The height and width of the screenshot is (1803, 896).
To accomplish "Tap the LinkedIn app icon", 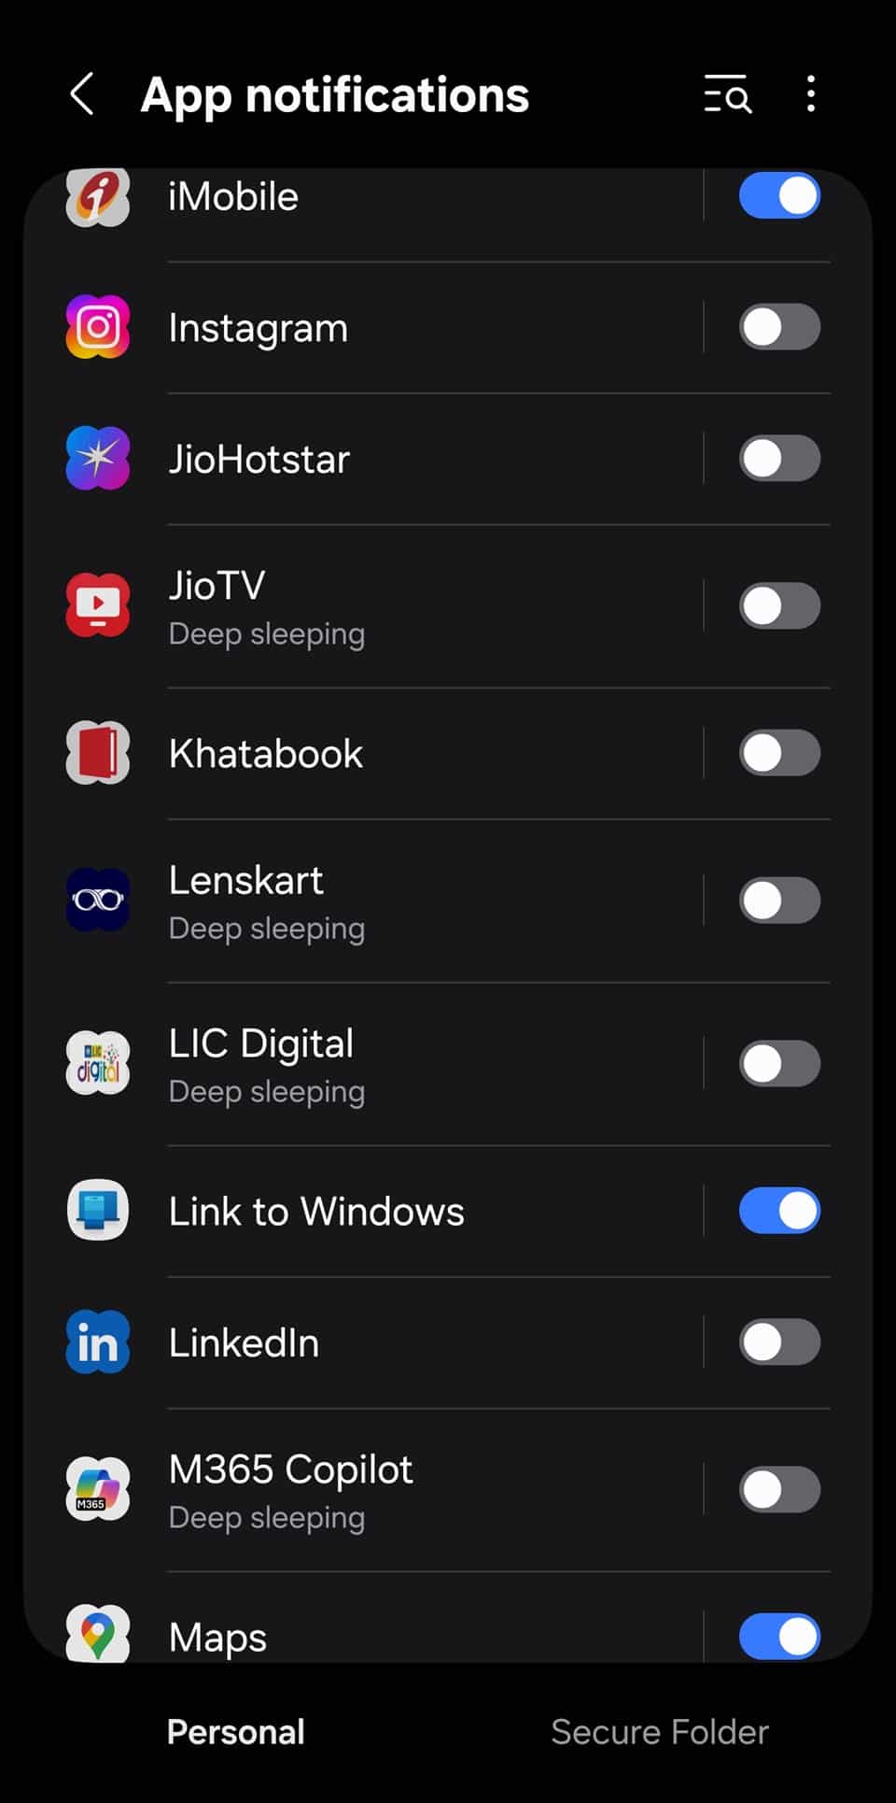I will [x=98, y=1342].
